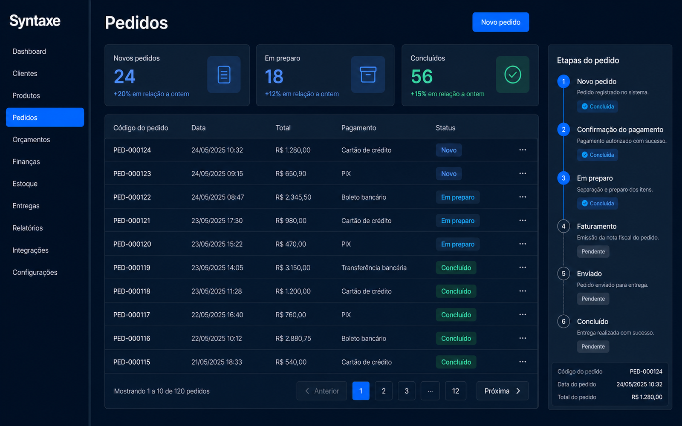Open actions menu for order PED-000118
This screenshot has height=426, width=682.
tap(523, 291)
